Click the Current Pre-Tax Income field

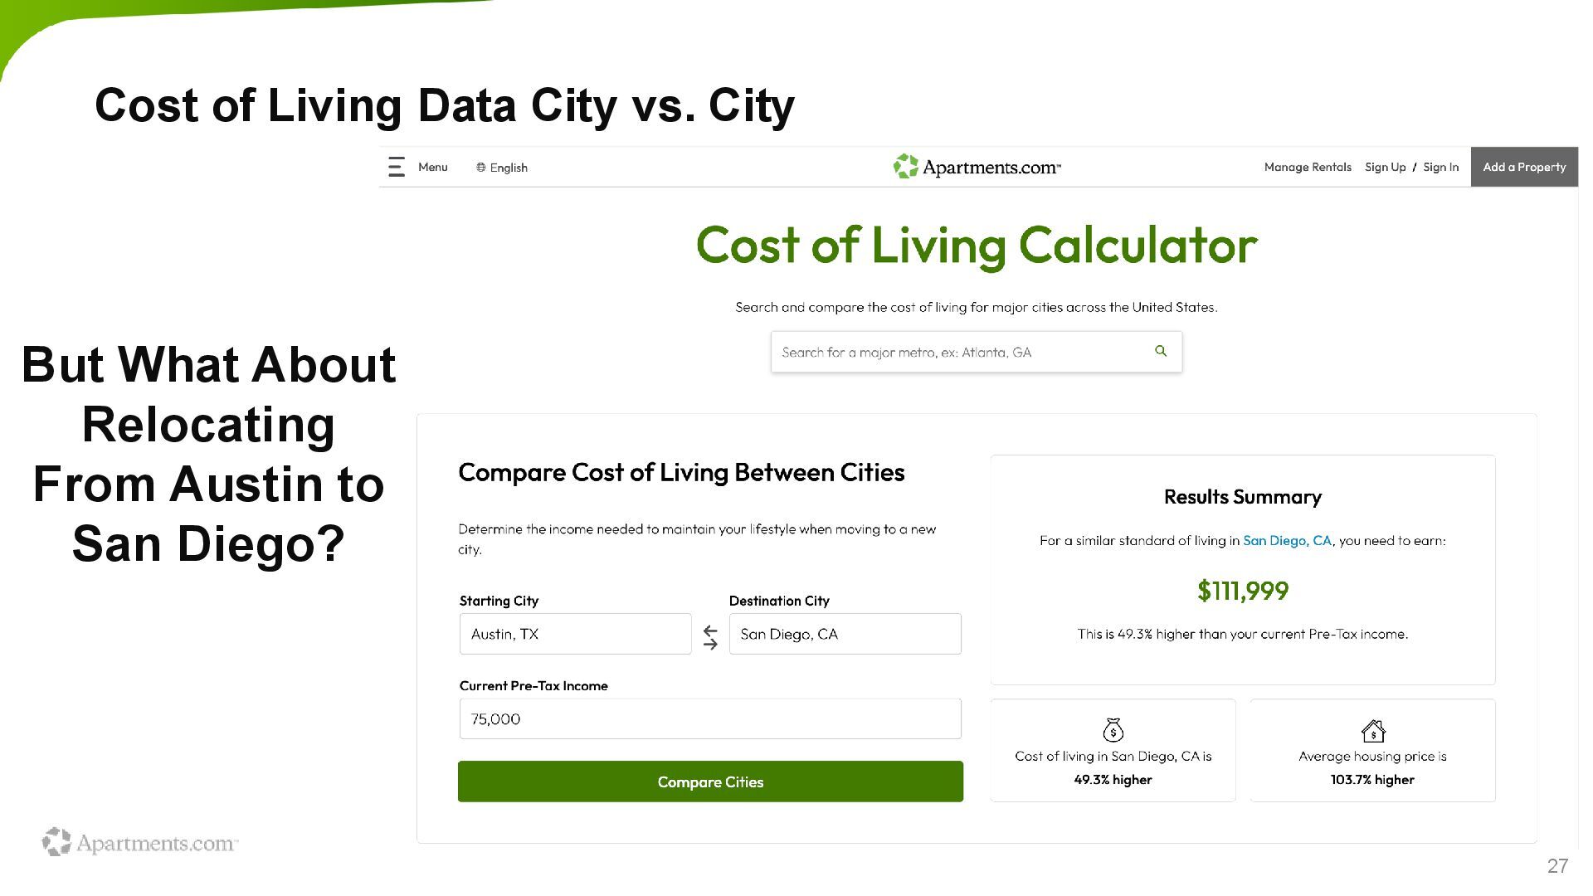coord(710,718)
